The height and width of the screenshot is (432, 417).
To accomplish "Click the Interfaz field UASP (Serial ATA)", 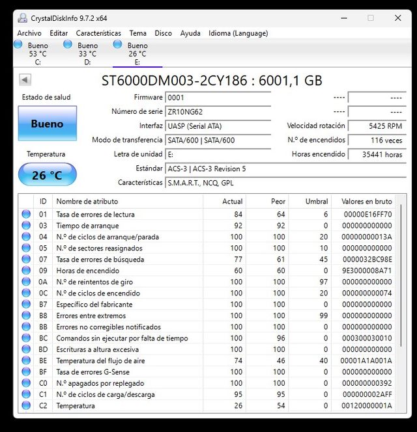I will click(x=218, y=126).
